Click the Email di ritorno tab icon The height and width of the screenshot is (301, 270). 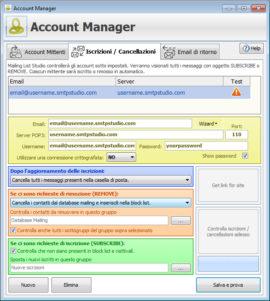click(x=169, y=52)
